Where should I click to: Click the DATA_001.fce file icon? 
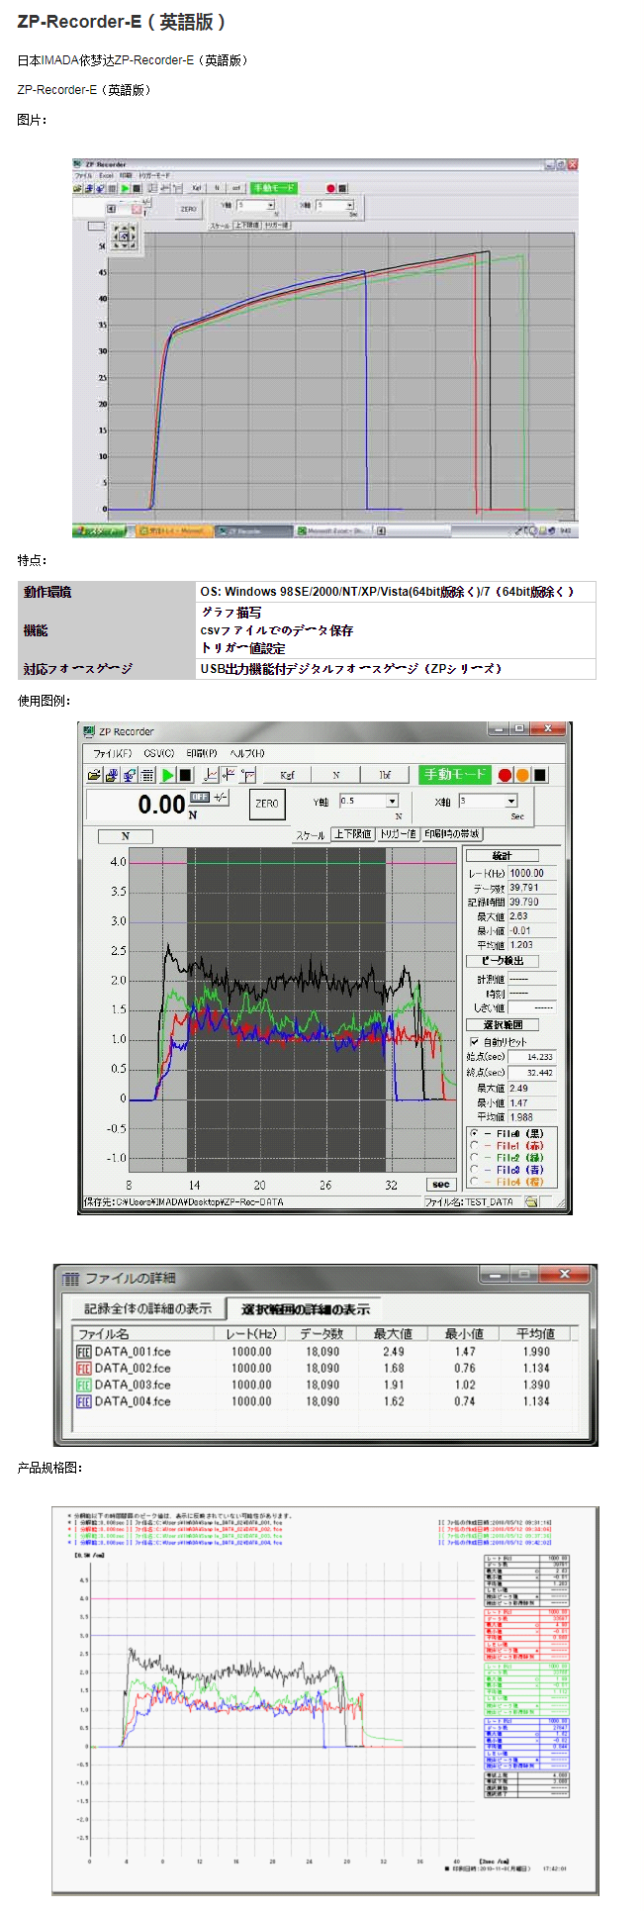(x=83, y=1351)
